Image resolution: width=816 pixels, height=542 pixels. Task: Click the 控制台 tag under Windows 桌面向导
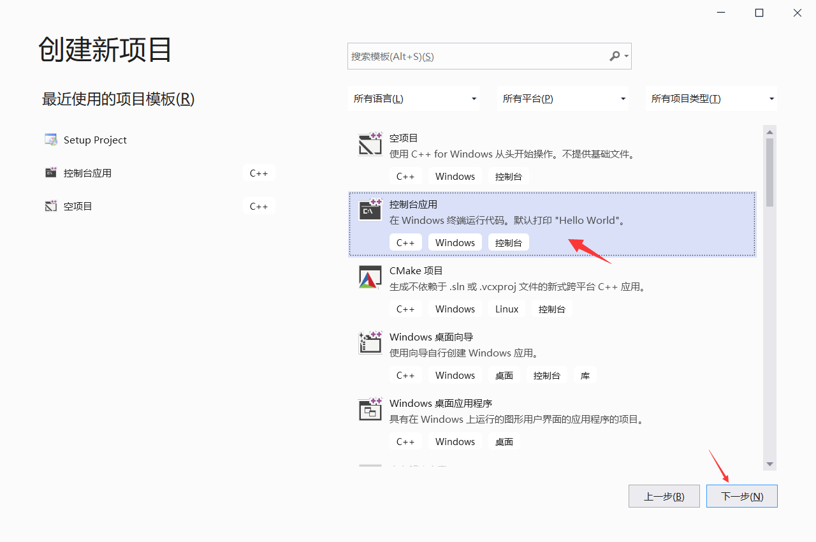tap(547, 375)
